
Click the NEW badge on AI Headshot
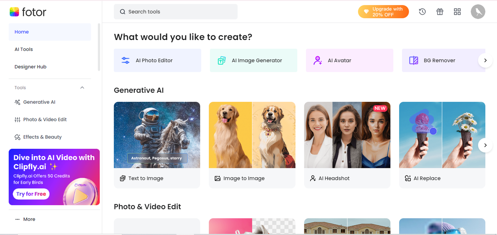[x=380, y=108]
